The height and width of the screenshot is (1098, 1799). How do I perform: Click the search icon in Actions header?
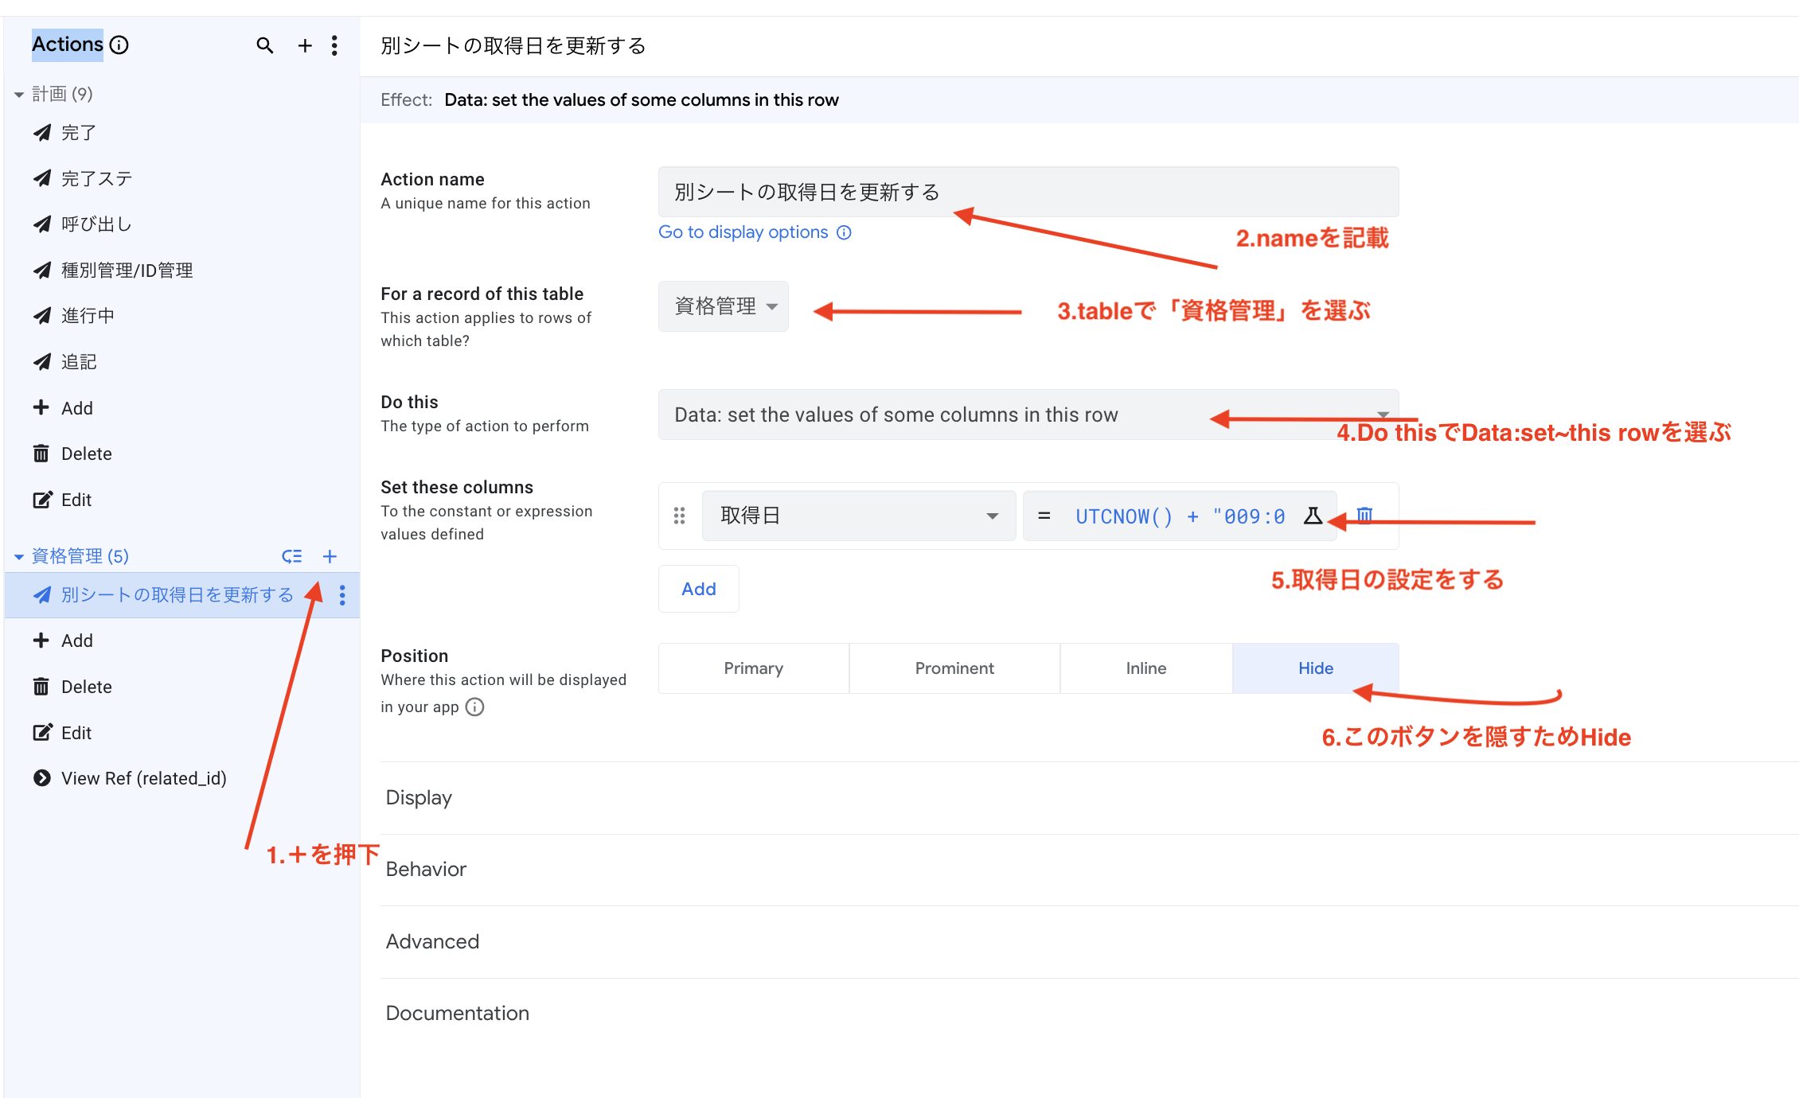click(x=265, y=45)
